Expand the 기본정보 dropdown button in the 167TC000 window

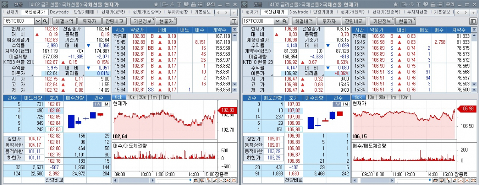point(382,21)
